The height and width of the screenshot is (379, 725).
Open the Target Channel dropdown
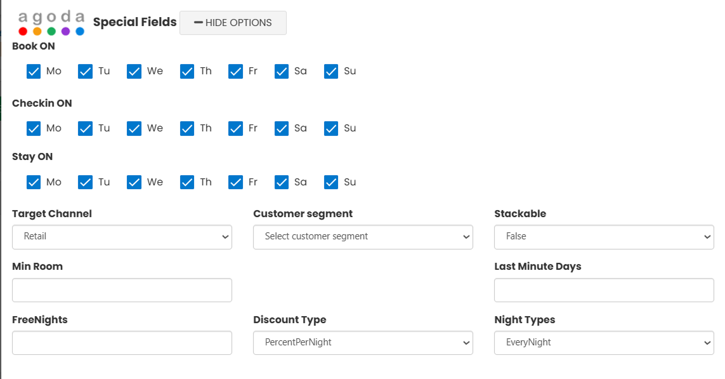122,237
